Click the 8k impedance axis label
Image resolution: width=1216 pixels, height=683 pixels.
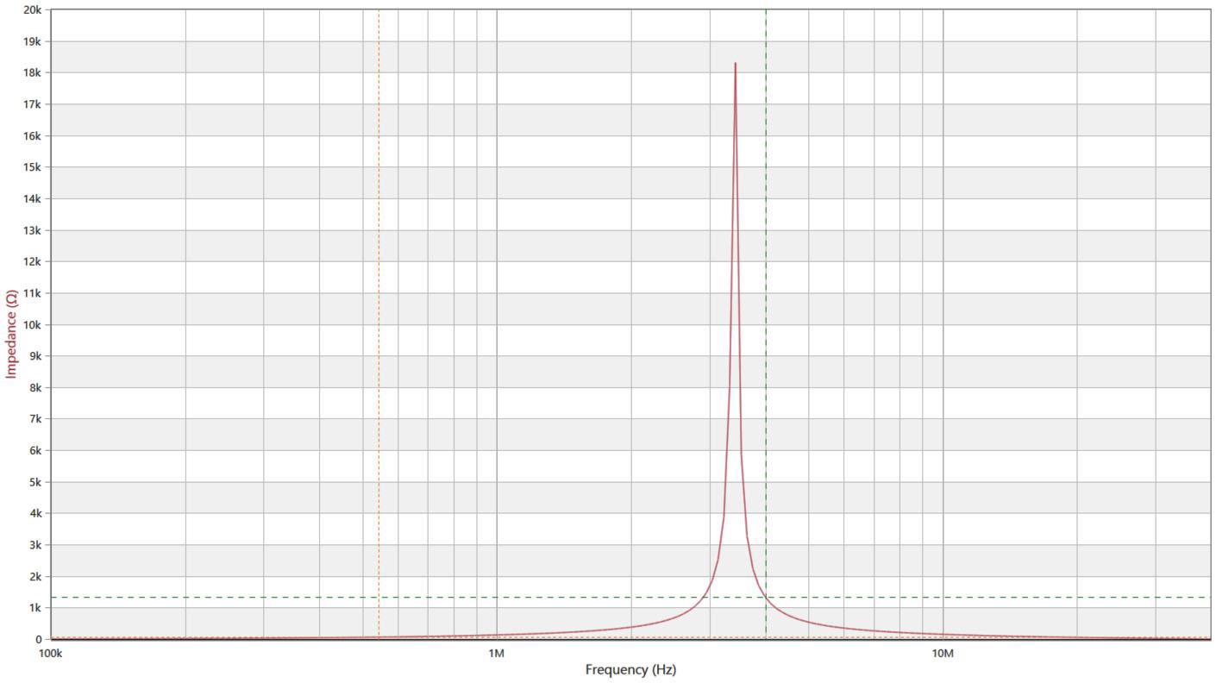[x=35, y=388]
